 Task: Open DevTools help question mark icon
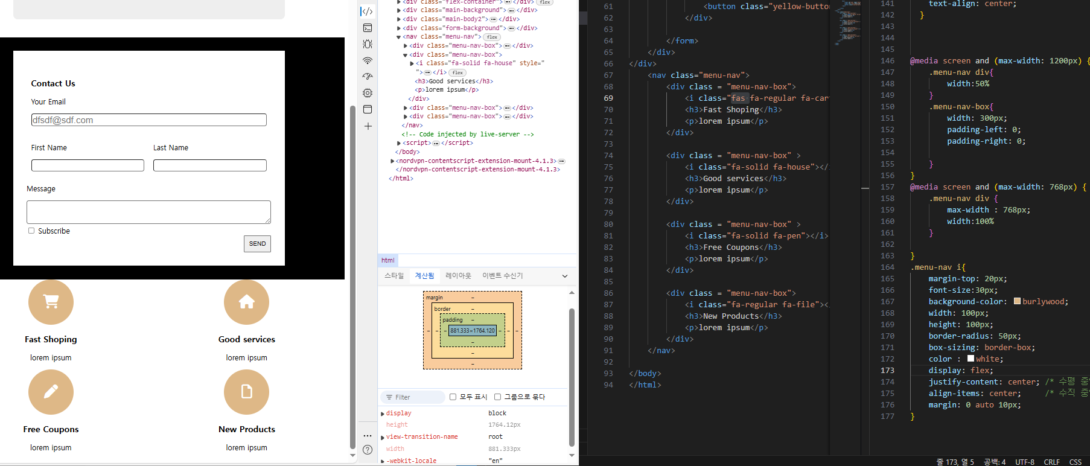point(368,450)
